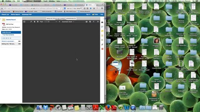Print the PDF from the viewer toolbar
The image size is (200, 112).
click(x=87, y=22)
